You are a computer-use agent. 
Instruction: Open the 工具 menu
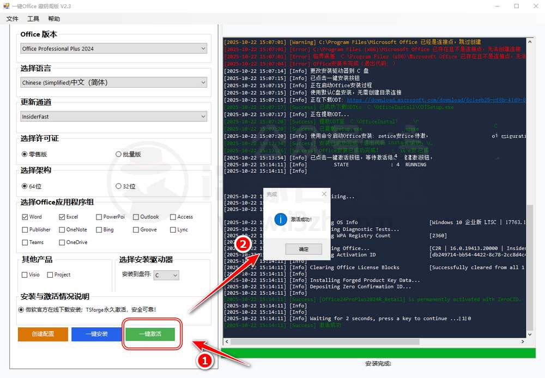(x=33, y=19)
